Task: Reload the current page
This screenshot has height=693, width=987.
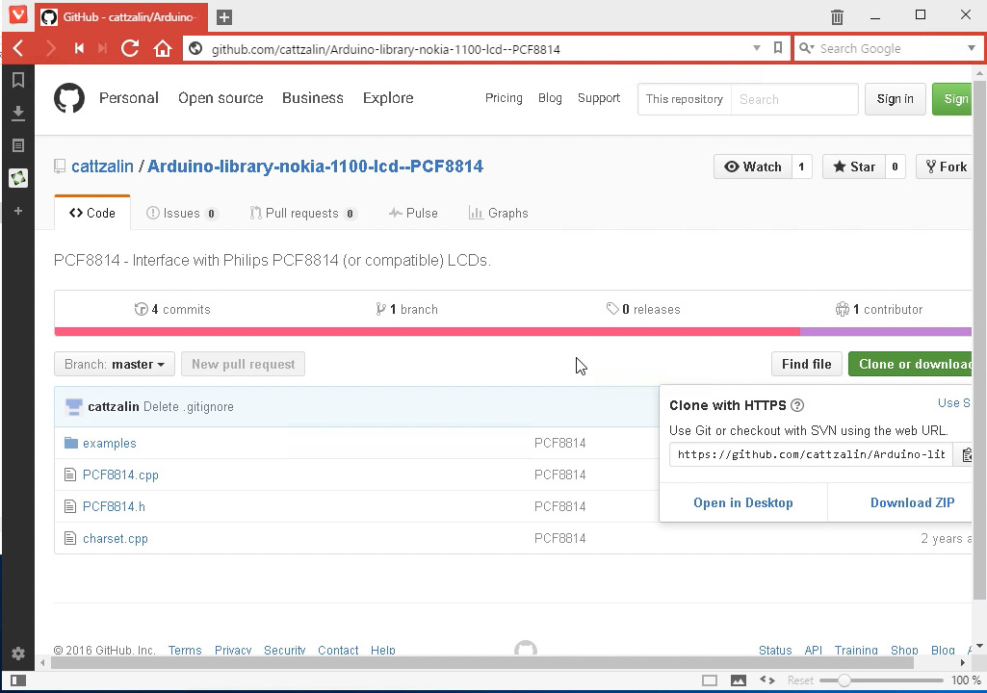Action: click(x=130, y=48)
